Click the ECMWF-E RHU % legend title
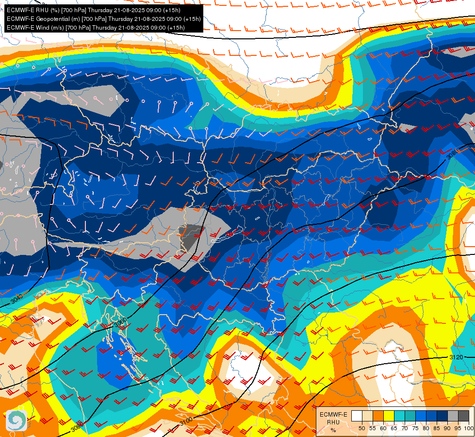475x437 pixels. tap(333, 422)
